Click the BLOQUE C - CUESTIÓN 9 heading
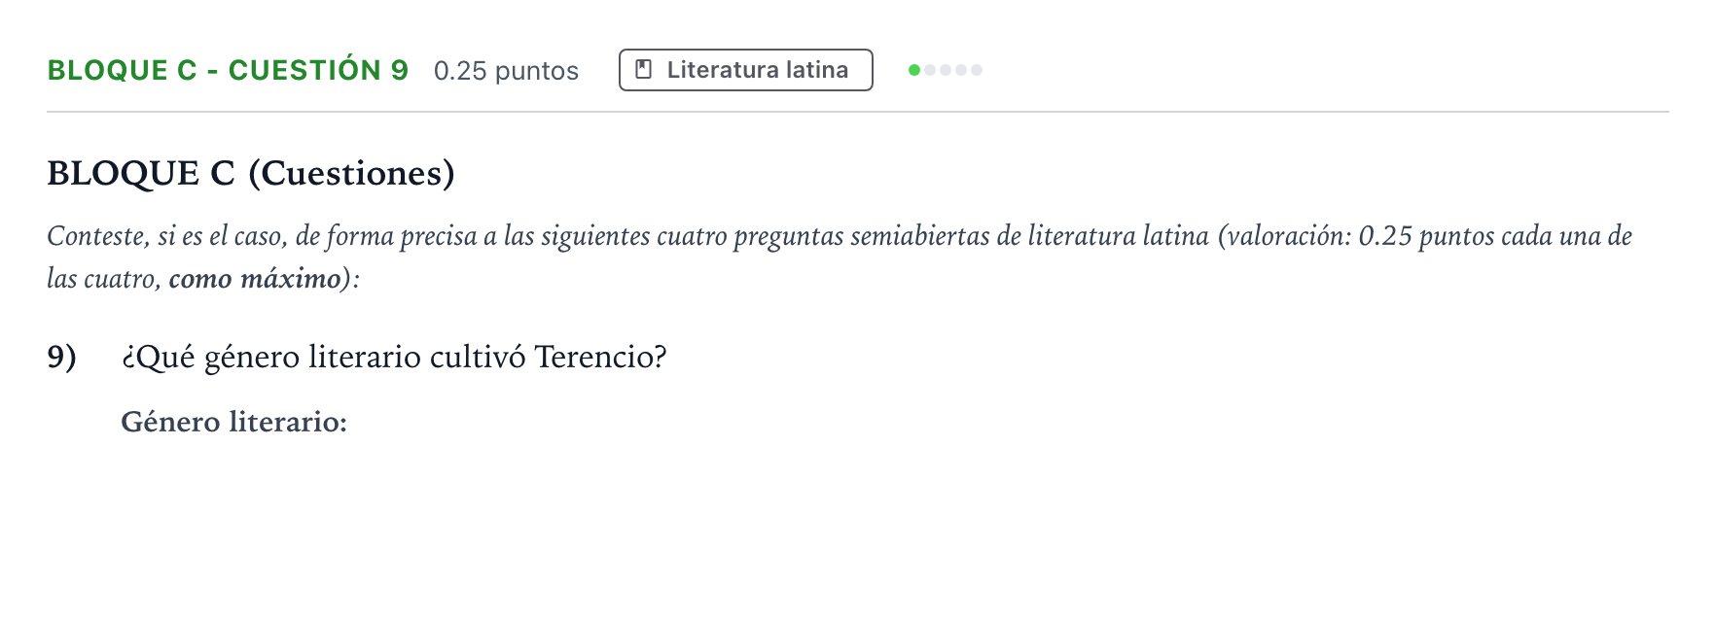 (x=228, y=70)
